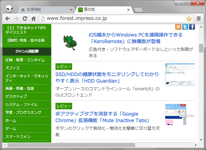Click the browser forward arrow
The height and width of the screenshot is (150, 206).
tap(16, 19)
